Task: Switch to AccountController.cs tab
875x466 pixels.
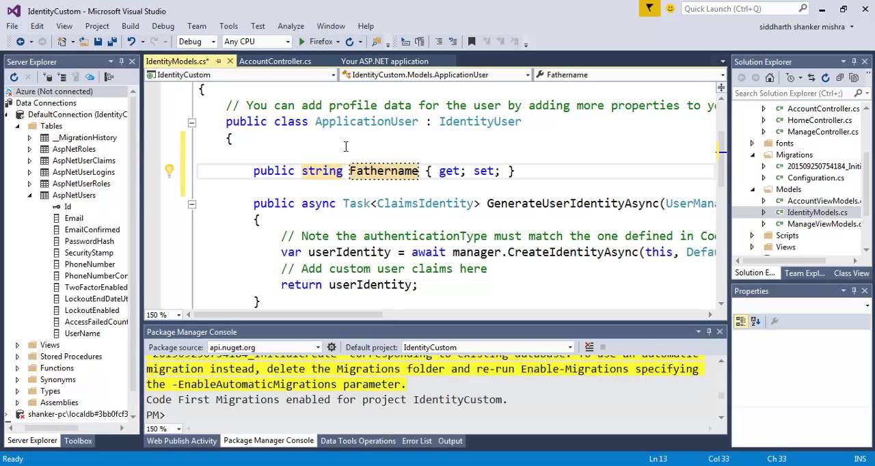Action: tap(275, 61)
